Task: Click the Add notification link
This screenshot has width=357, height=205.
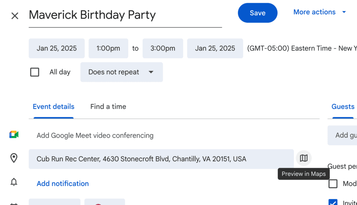Action: point(63,183)
